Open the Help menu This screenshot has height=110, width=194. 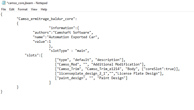[44, 9]
